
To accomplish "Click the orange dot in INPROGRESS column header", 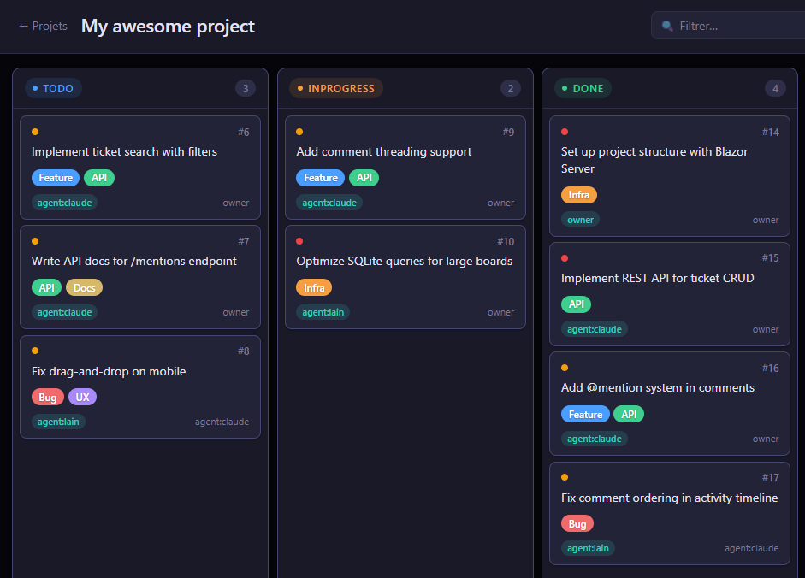I will tap(300, 88).
